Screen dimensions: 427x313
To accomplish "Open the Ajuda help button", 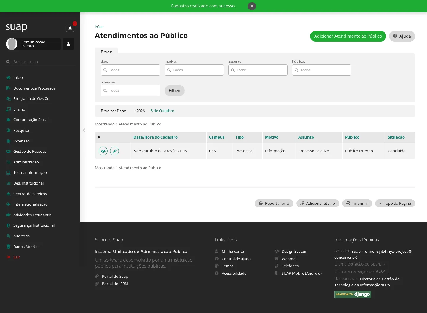I will pyautogui.click(x=402, y=36).
